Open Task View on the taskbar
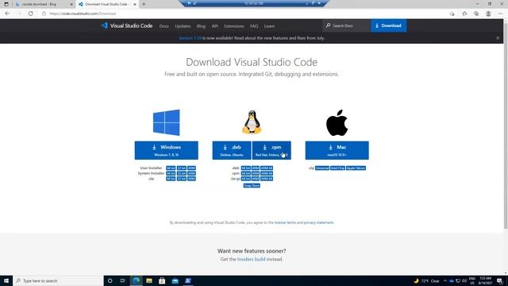 [122, 280]
